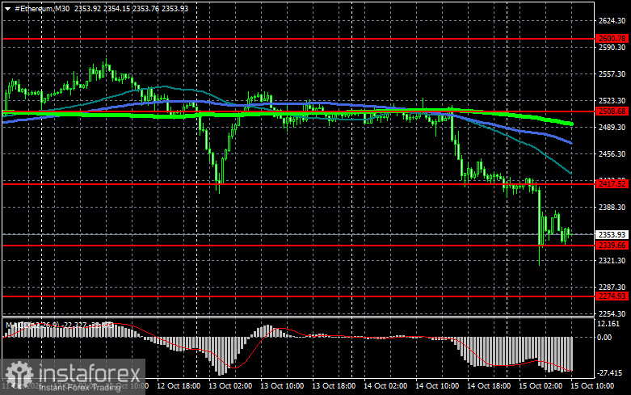The image size is (631, 395).
Task: Select the 14 Oct 02:00 time label
Action: coord(385,386)
